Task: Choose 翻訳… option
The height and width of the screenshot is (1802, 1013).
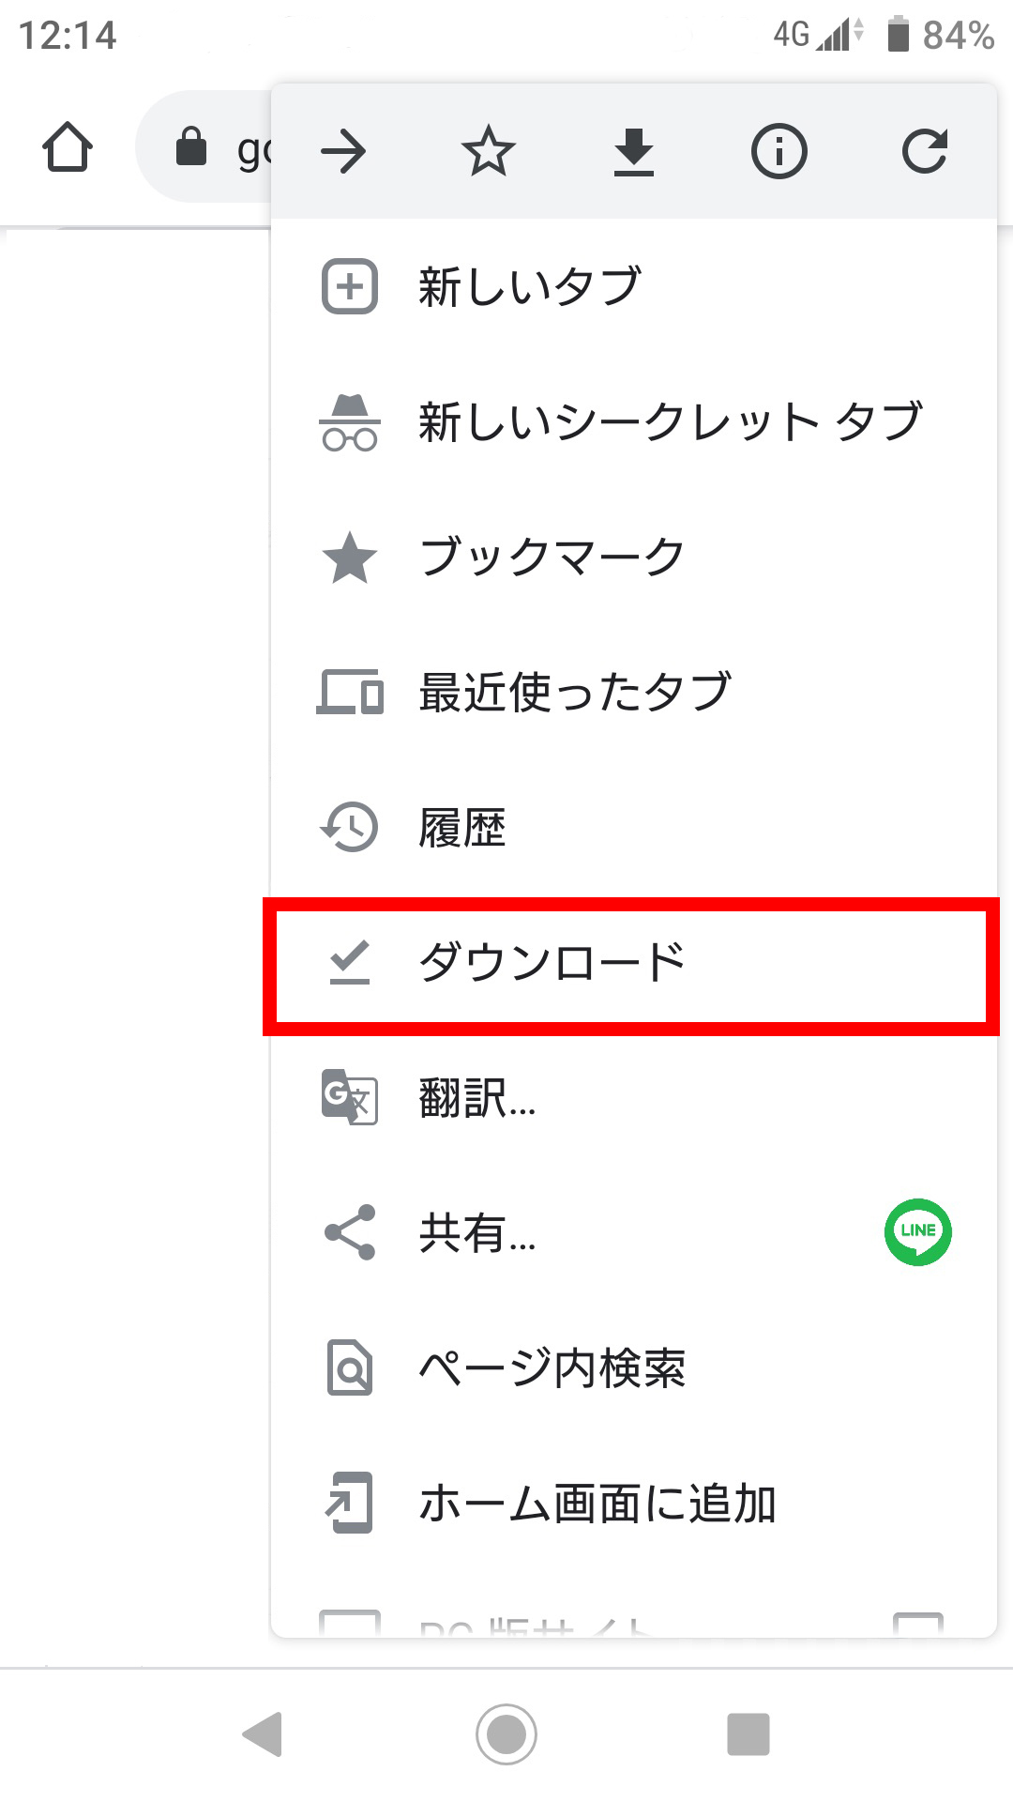Action: pyautogui.click(x=634, y=1097)
